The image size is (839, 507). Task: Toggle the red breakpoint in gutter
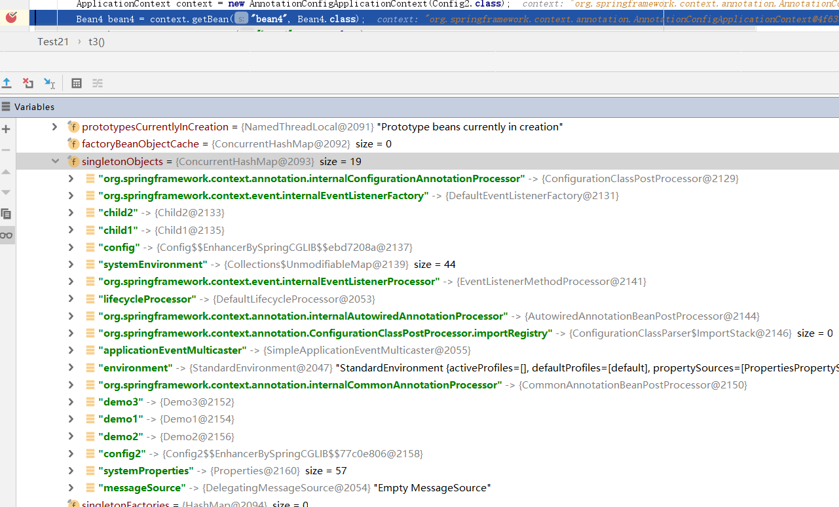(11, 18)
